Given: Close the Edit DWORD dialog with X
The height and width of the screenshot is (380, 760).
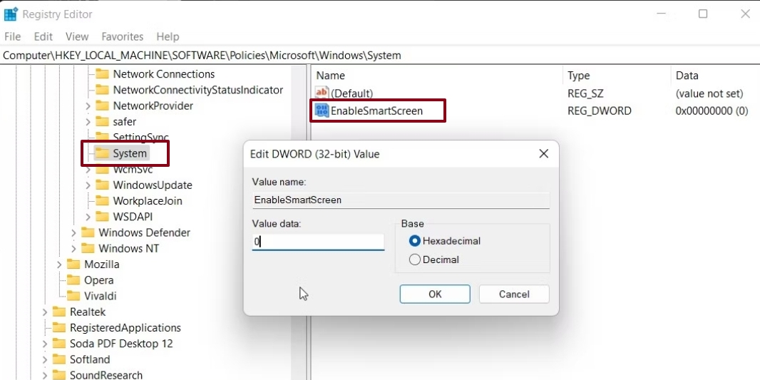Looking at the screenshot, I should pos(543,154).
